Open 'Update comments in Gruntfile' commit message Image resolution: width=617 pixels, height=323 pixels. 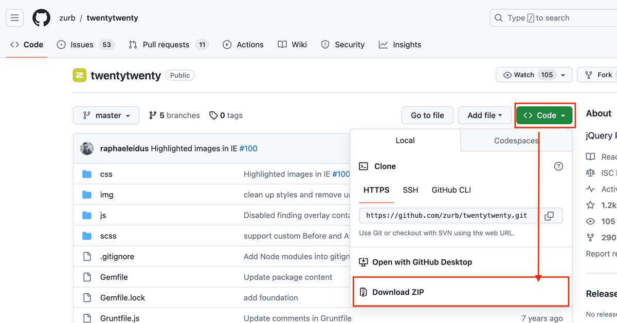click(x=298, y=318)
